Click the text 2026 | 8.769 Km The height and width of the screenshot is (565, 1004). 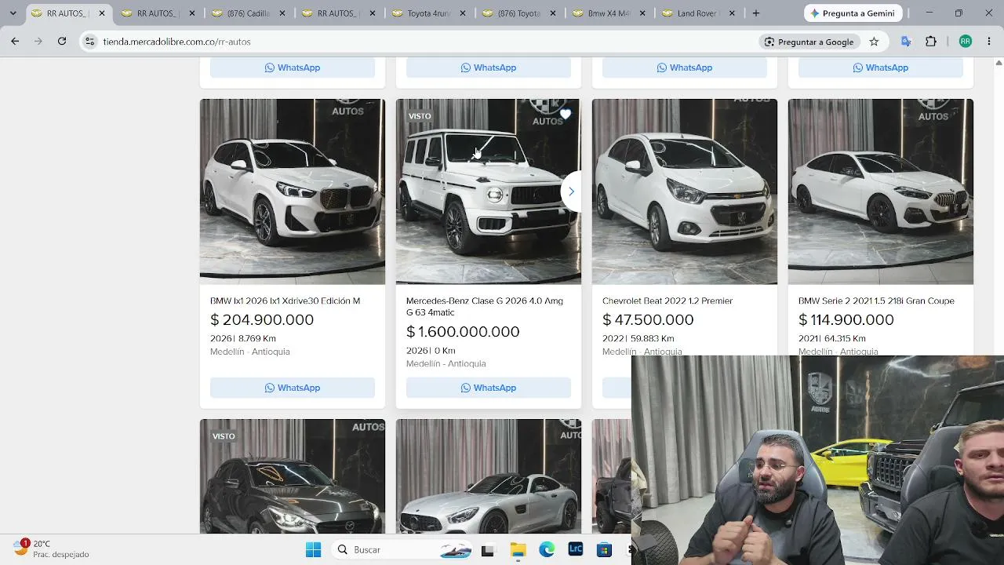[243, 338]
